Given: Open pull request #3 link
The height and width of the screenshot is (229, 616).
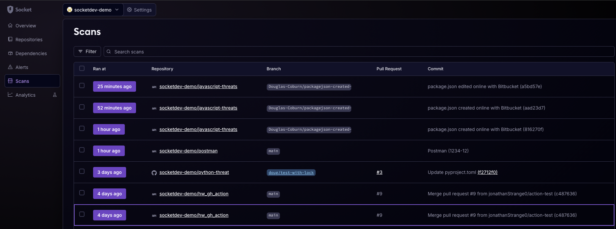Looking at the screenshot, I should (x=379, y=172).
